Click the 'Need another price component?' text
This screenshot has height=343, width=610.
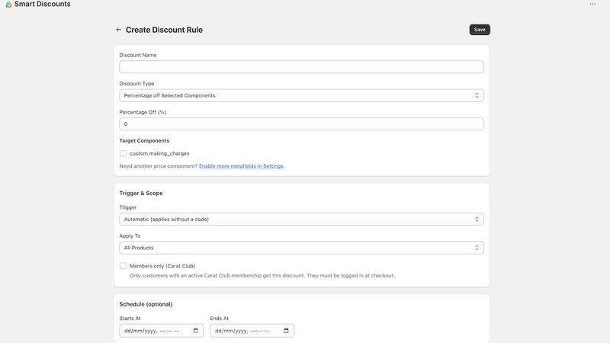159,166
